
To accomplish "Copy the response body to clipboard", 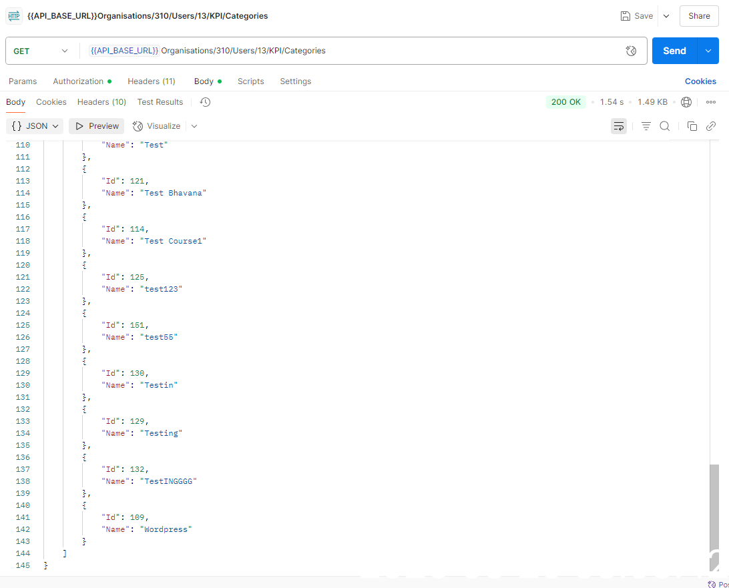I will 692,126.
